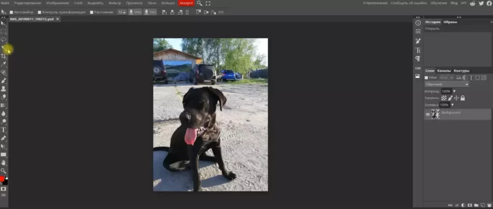Switch to the Каналы tab

(444, 71)
